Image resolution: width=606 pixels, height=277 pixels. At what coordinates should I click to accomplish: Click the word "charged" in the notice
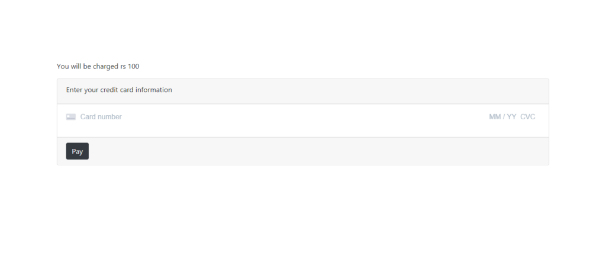click(105, 66)
